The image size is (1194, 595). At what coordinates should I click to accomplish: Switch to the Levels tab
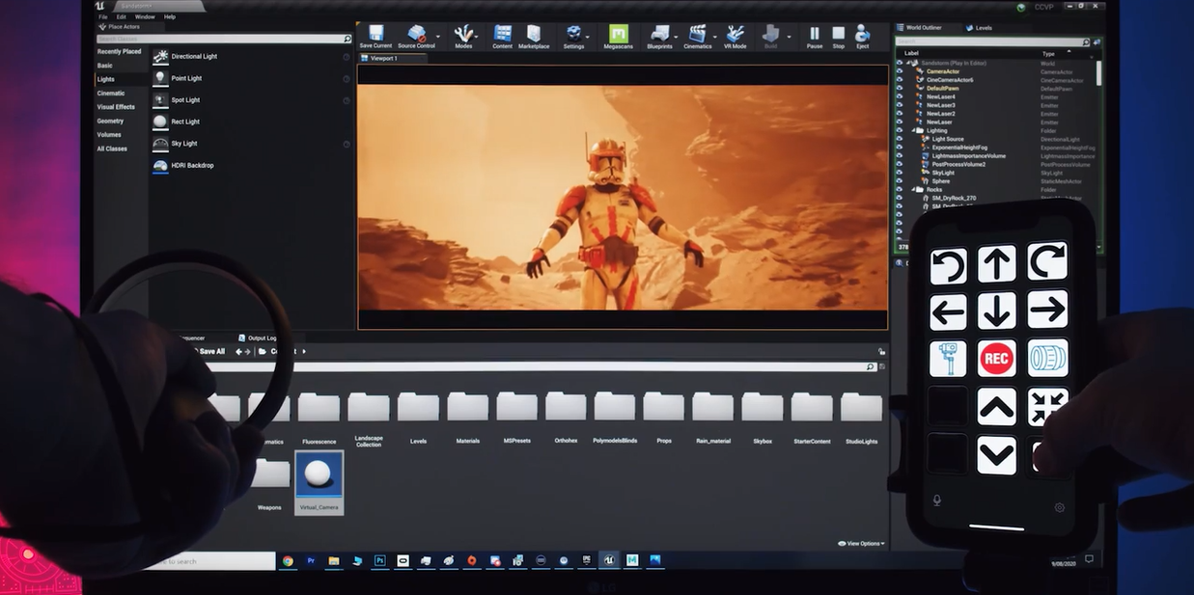coord(979,28)
